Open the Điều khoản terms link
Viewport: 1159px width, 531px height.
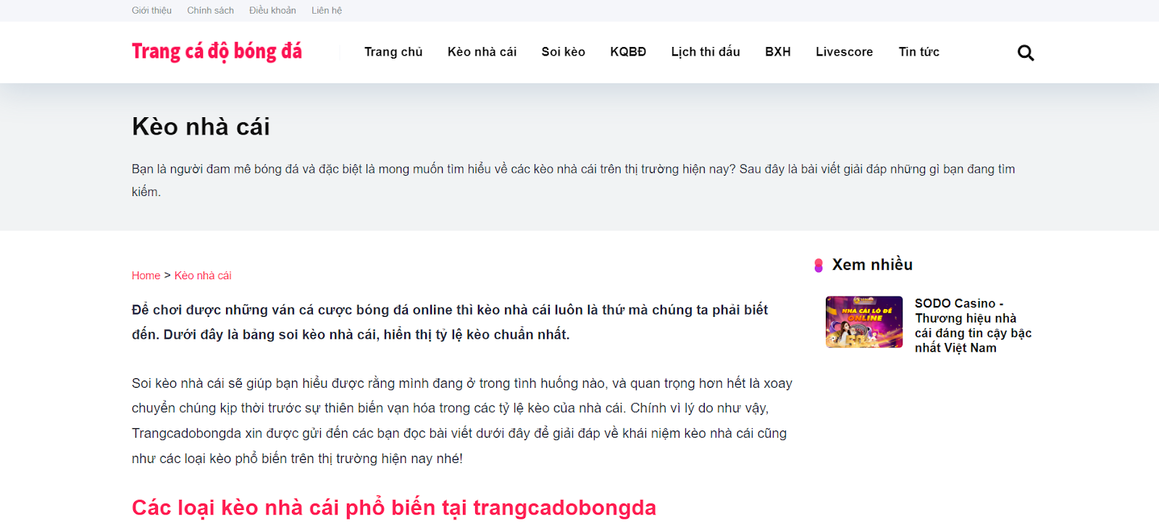pos(272,11)
